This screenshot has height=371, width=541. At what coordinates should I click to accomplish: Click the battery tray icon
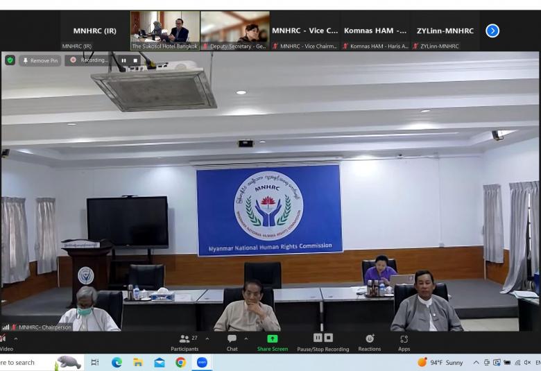click(507, 363)
